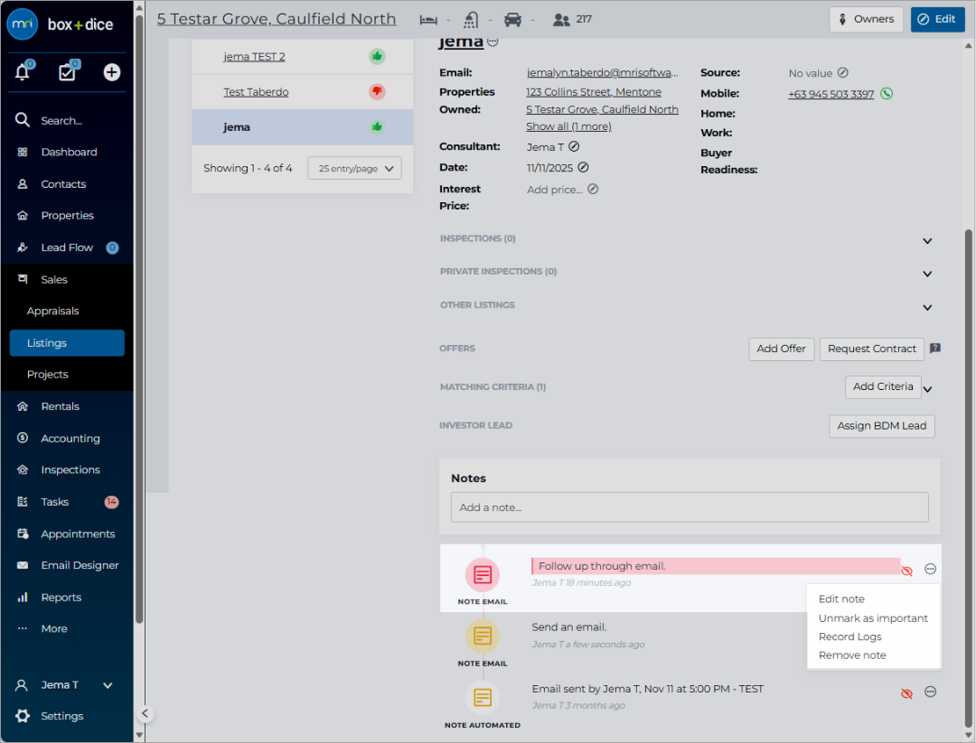The height and width of the screenshot is (743, 976).
Task: Expand the Private Inspections (0) section
Action: coord(927,274)
